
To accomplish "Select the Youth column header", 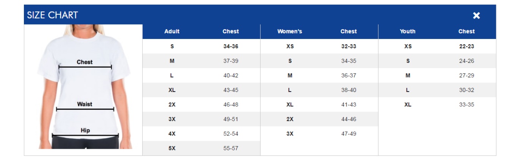I will point(408,32).
